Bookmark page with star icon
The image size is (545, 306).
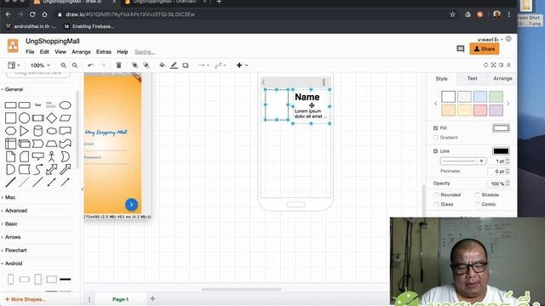[452, 14]
